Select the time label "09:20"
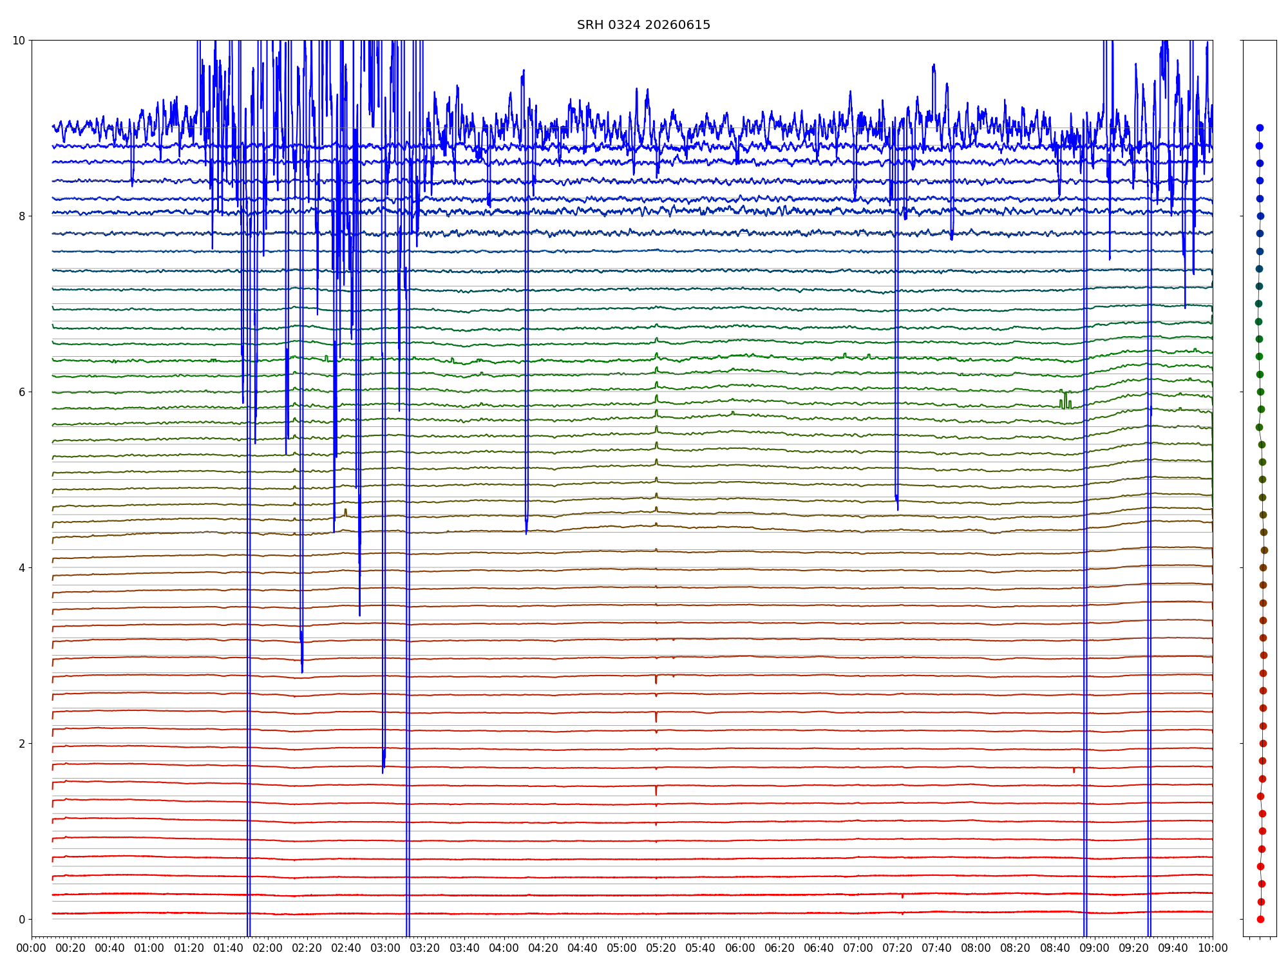This screenshot has height=966, width=1288. coord(1134,949)
